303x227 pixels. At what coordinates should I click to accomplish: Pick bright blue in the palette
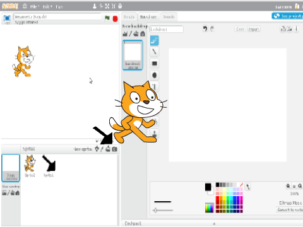235,199
